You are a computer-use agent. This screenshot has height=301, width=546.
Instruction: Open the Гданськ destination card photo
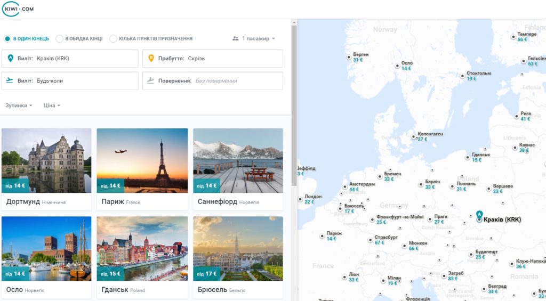click(x=142, y=248)
